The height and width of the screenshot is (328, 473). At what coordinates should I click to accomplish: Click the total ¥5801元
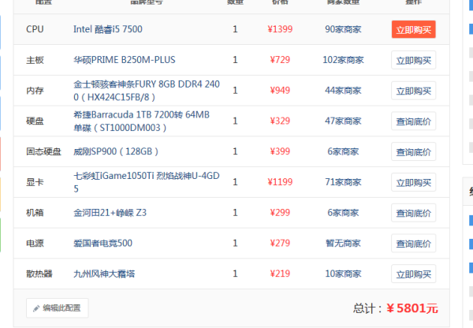[x=412, y=308]
